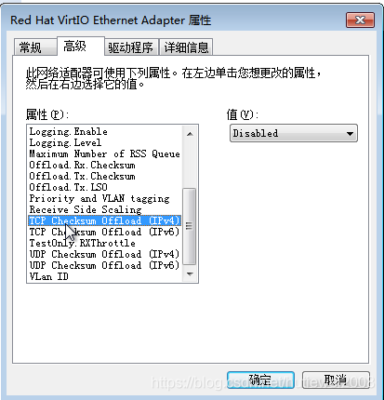Confirm with the 确定 button

coord(260,380)
